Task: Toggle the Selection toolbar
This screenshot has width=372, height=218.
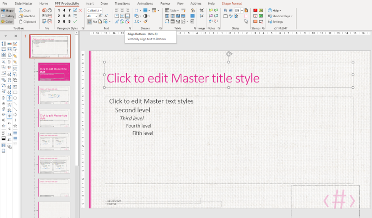Action: click(27, 16)
